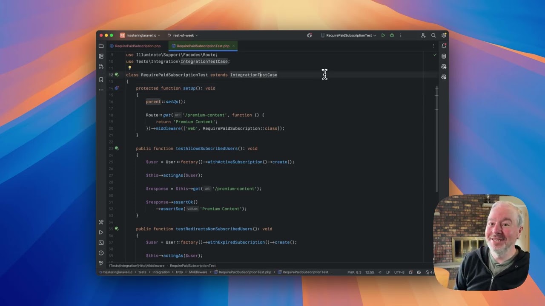Debug RequirePaidSubscriptionTest with the bug button
545x306 pixels.
coord(392,35)
